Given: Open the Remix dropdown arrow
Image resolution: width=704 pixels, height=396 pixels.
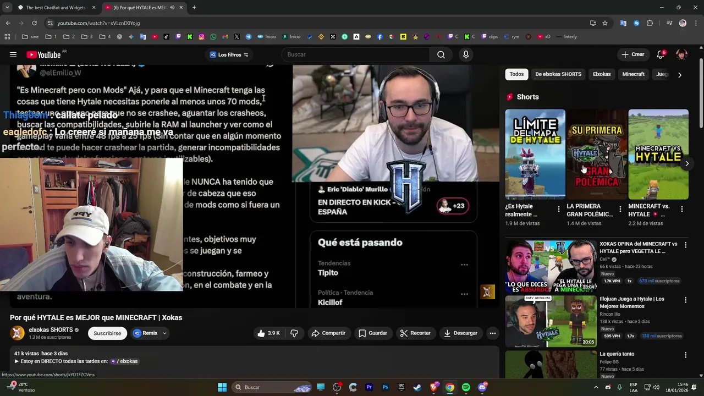Looking at the screenshot, I should point(164,333).
